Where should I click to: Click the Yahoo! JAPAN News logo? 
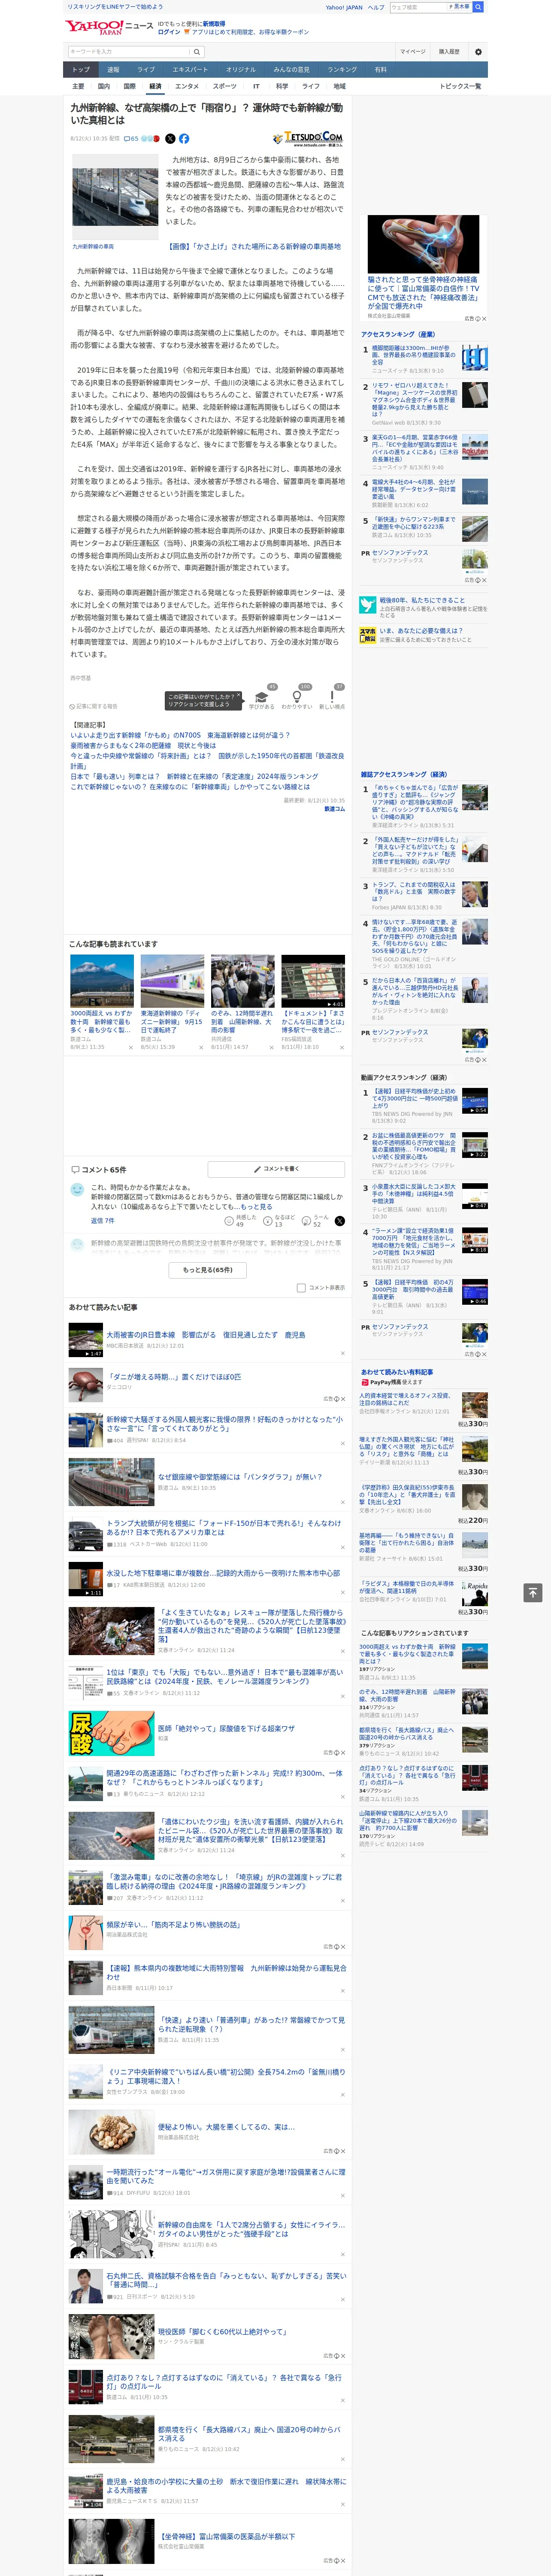click(x=109, y=27)
